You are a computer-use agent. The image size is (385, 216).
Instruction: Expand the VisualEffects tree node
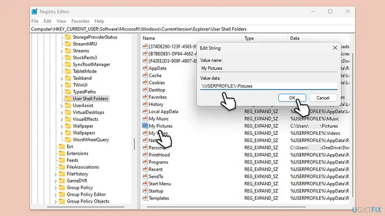pos(62,119)
